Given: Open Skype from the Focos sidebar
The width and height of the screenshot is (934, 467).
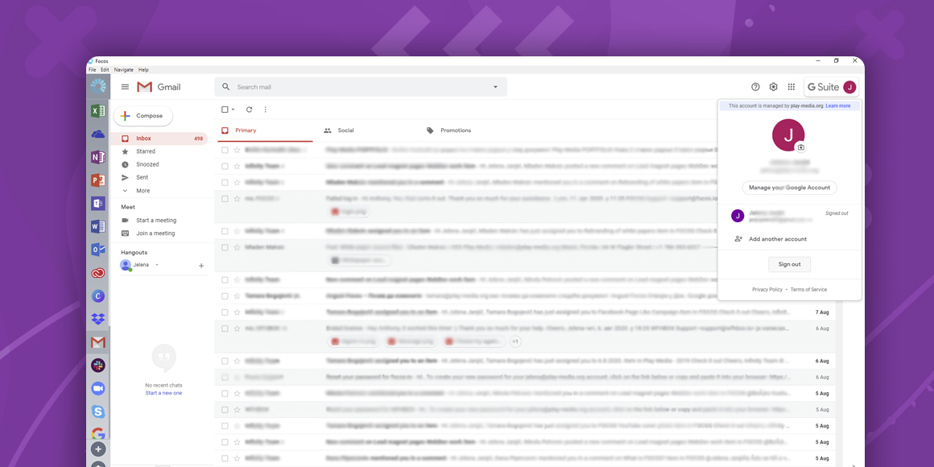Looking at the screenshot, I should click(x=98, y=411).
